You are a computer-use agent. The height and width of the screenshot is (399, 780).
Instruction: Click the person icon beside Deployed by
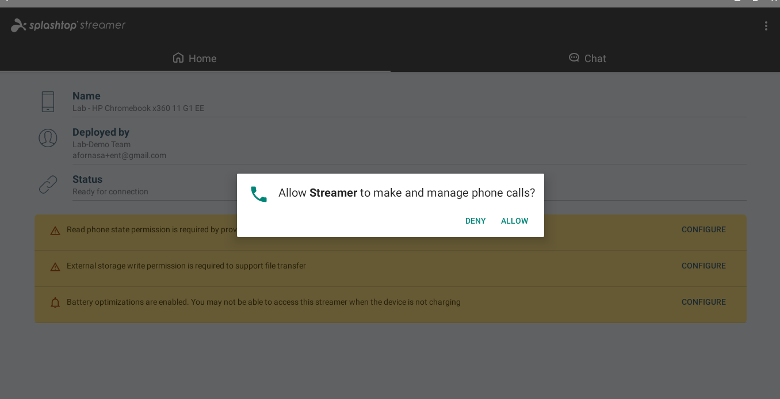tap(48, 138)
